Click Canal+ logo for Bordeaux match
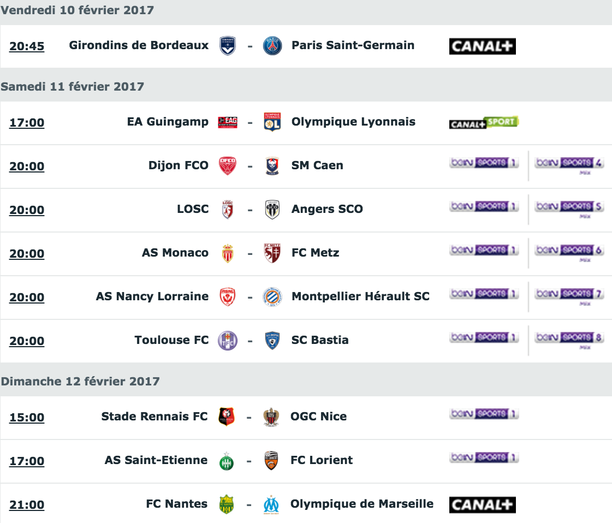The height and width of the screenshot is (523, 612). tap(482, 46)
